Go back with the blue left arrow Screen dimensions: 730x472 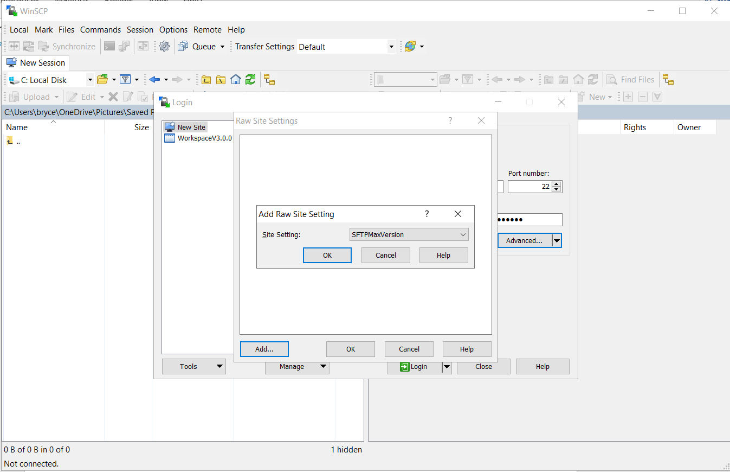pos(154,80)
